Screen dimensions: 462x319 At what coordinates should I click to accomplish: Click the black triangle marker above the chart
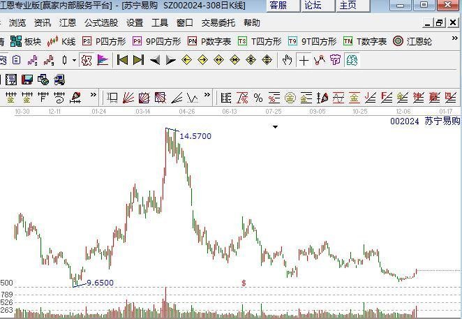(x=275, y=127)
